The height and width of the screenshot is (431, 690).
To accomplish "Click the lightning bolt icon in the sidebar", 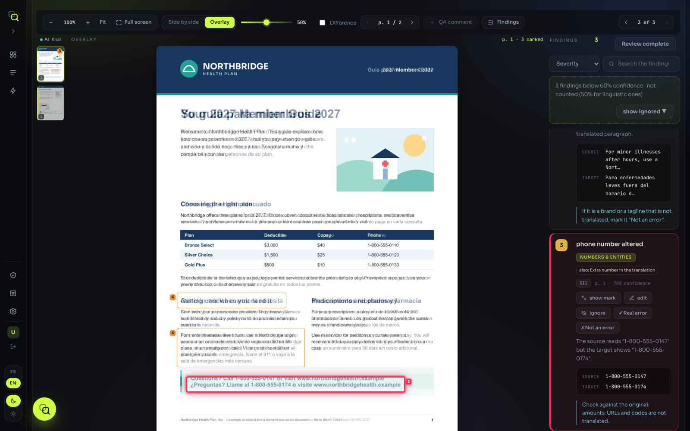I will pyautogui.click(x=13, y=91).
